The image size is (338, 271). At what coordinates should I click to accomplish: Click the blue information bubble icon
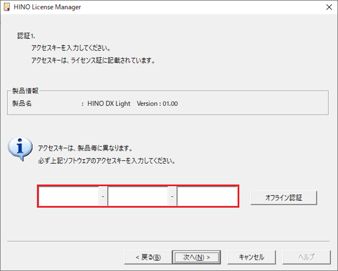point(20,148)
